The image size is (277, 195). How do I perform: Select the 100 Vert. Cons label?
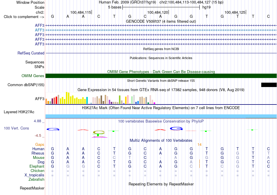(x=16, y=128)
